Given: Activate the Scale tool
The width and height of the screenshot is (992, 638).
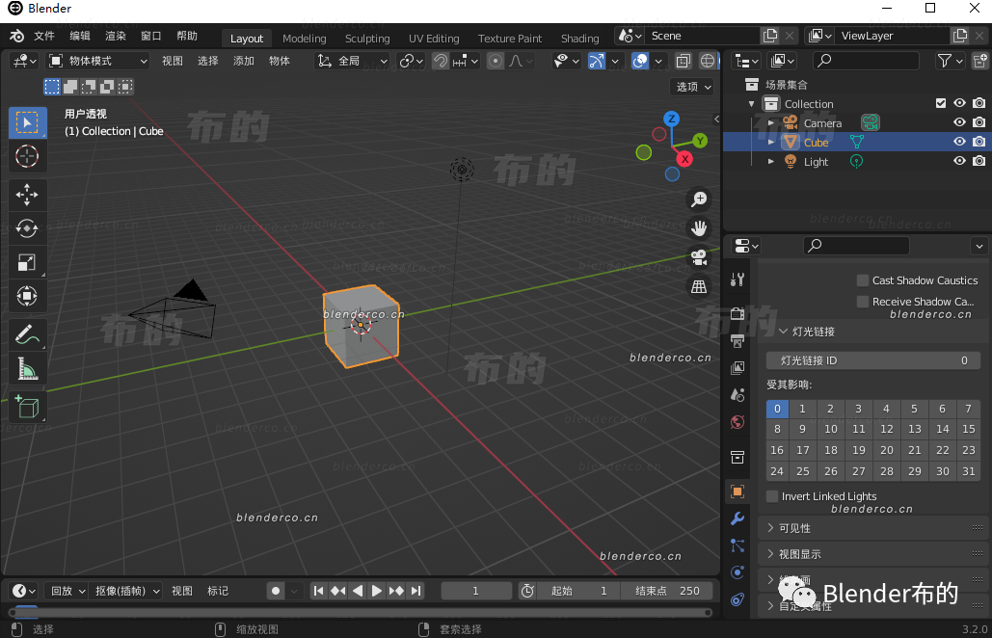Looking at the screenshot, I should (x=27, y=261).
